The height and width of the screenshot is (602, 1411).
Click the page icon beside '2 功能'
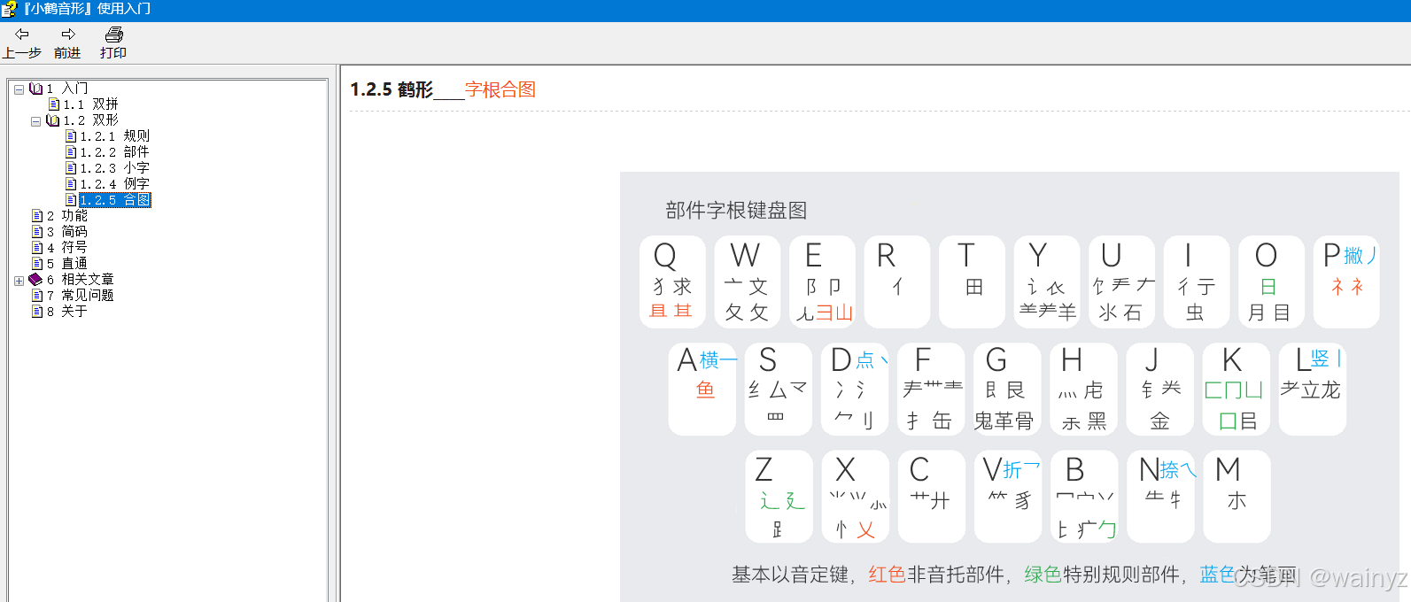(x=37, y=216)
